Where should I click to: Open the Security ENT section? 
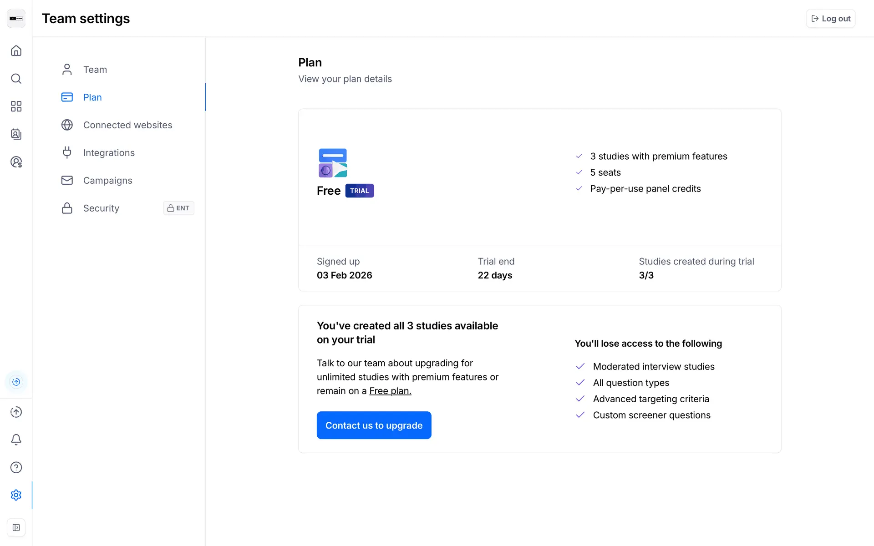[101, 208]
